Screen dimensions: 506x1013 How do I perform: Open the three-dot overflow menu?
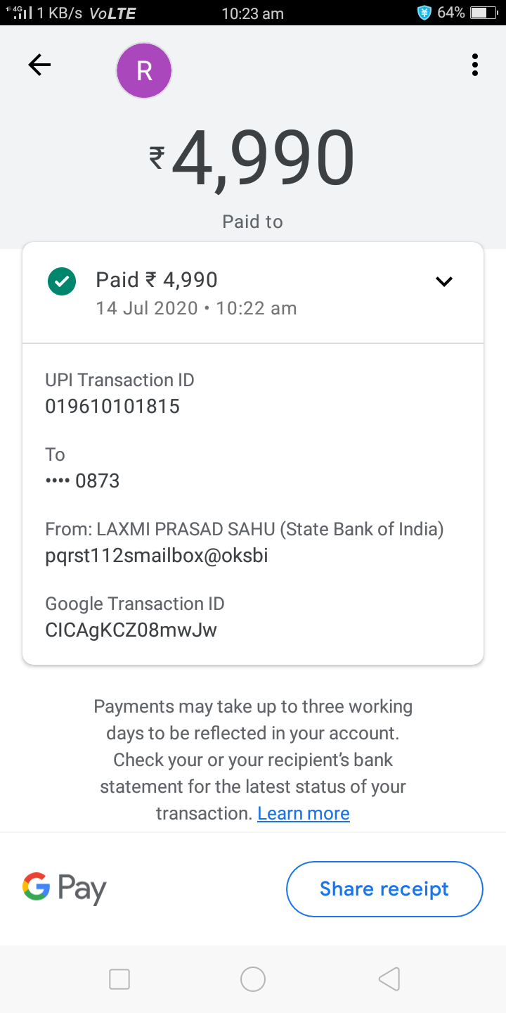tap(475, 65)
